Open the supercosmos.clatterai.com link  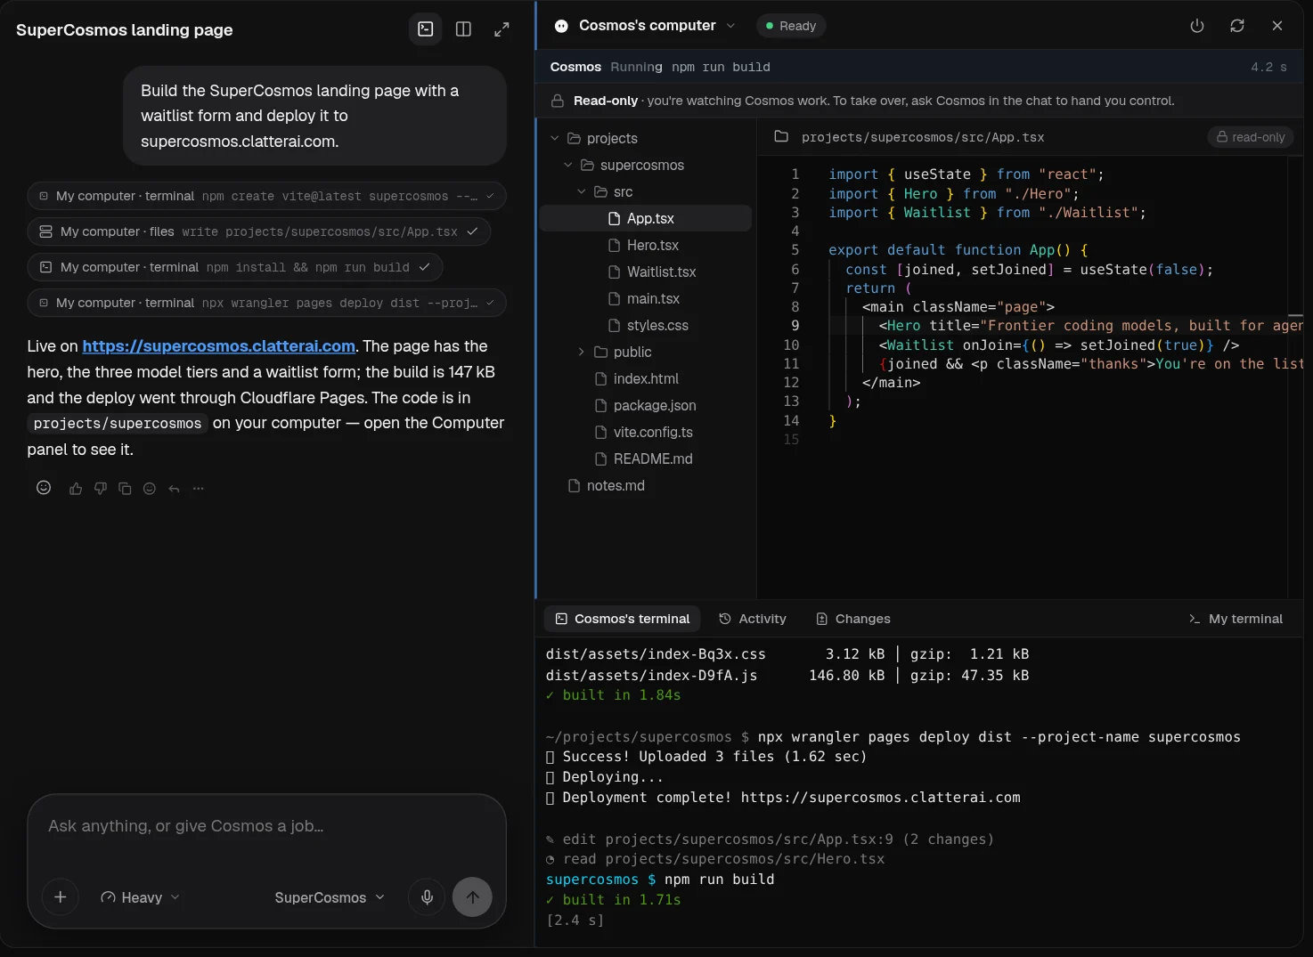219,346
